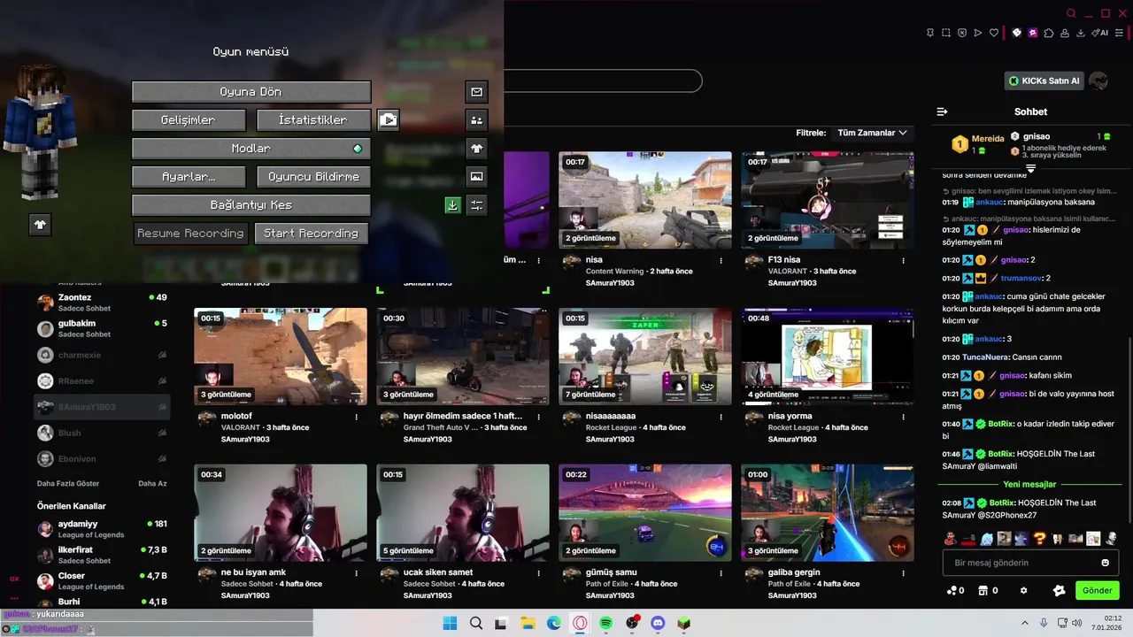Open the extensions puzzle icon
The image size is (1133, 637).
click(1049, 33)
